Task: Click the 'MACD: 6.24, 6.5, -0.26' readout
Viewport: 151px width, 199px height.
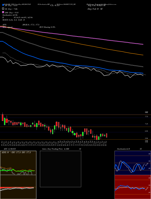Action: click(14, 20)
